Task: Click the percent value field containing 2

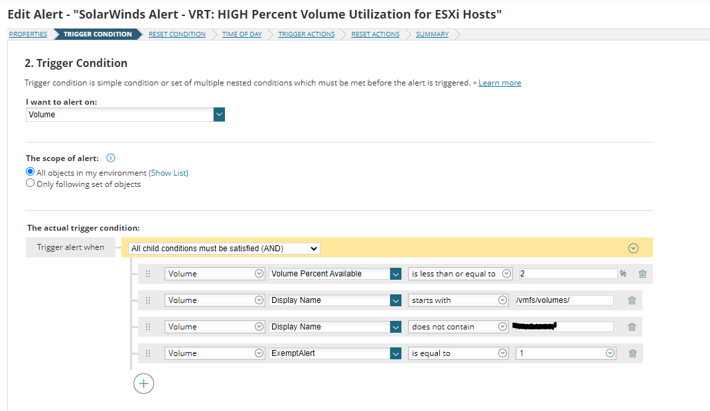Action: pos(568,274)
